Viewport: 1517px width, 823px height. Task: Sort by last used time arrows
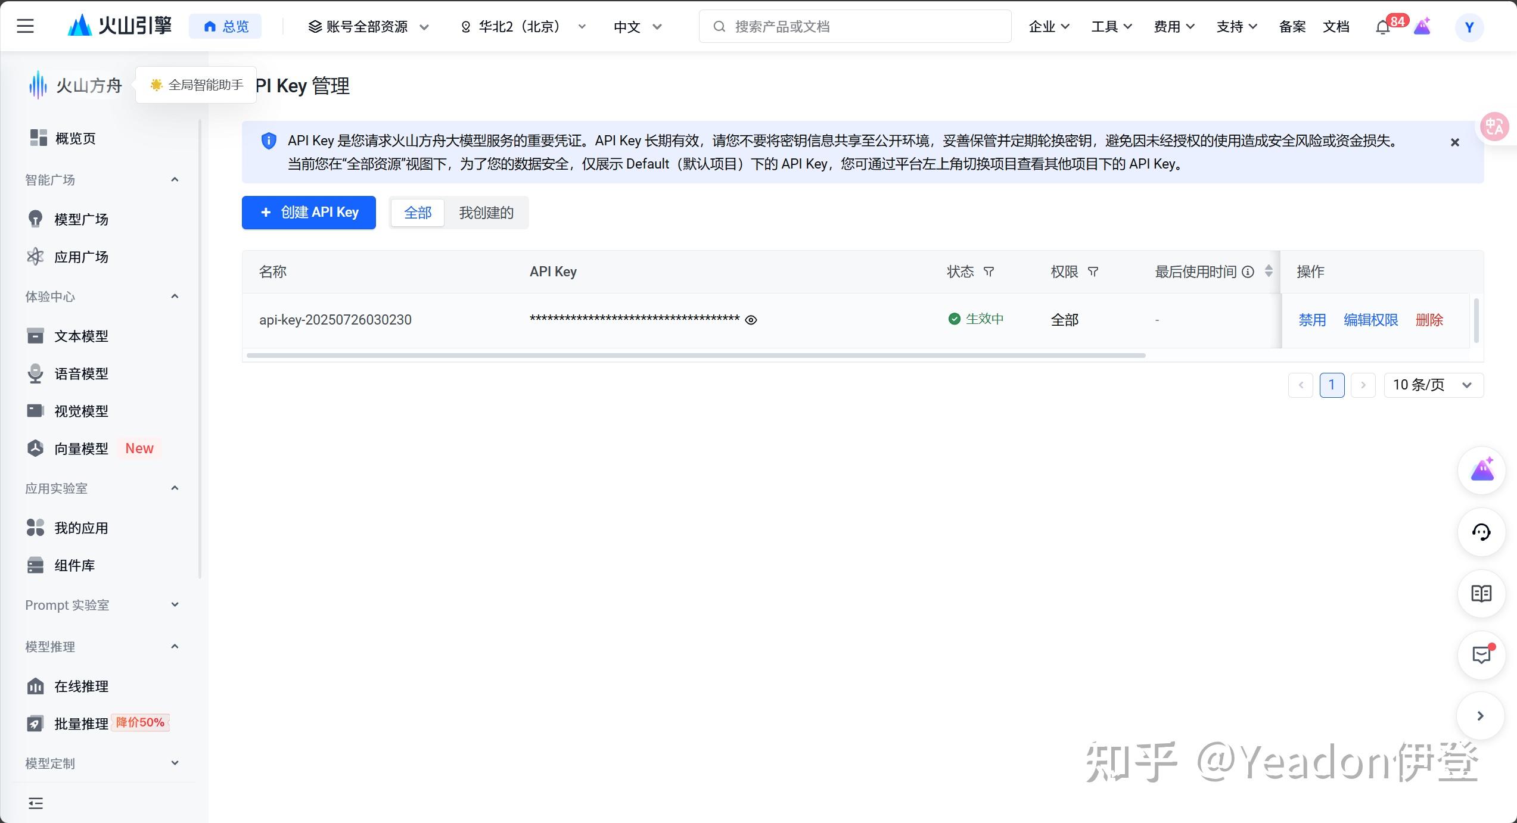[x=1269, y=272]
